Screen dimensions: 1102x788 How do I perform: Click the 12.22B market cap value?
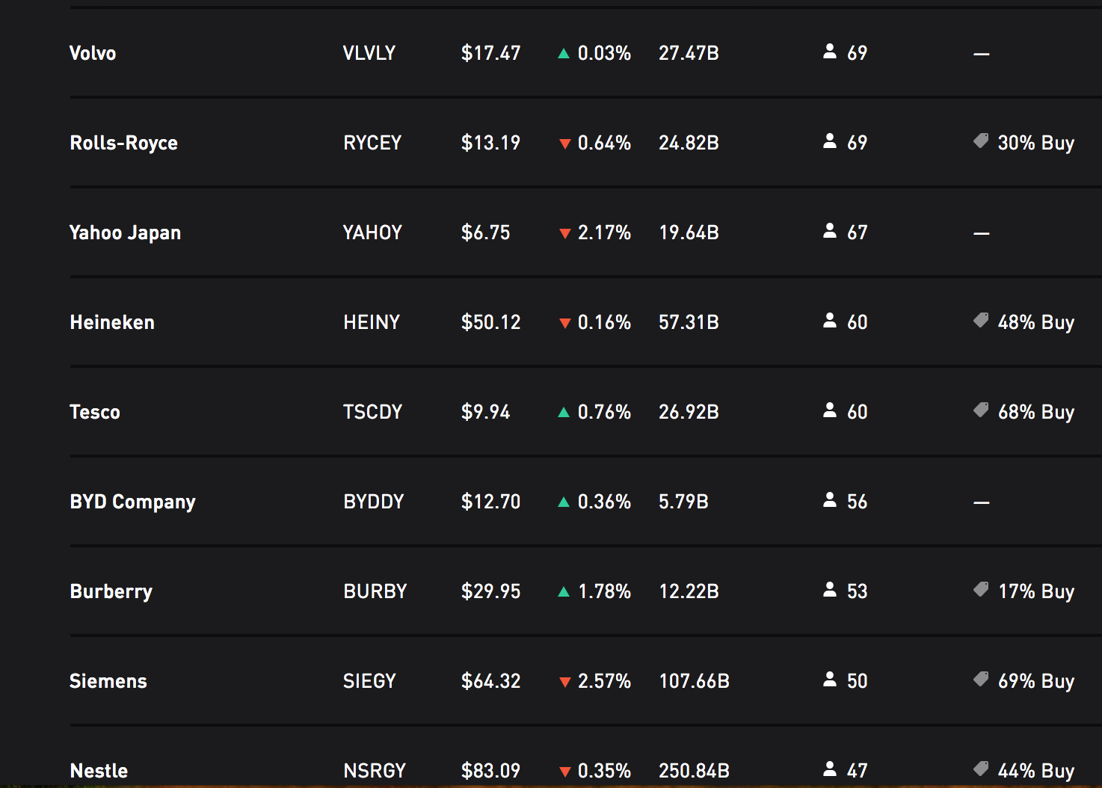point(689,591)
